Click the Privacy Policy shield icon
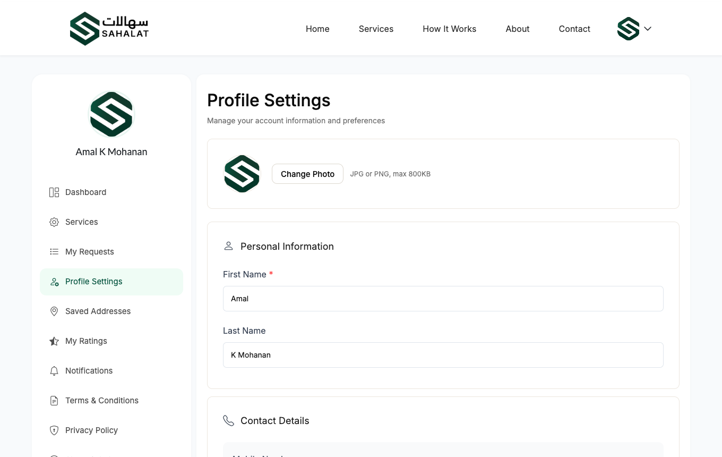The height and width of the screenshot is (457, 722). click(x=54, y=430)
